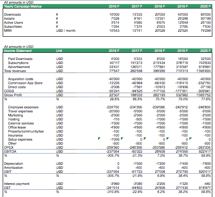Click the 'Active Users' row label

(x=13, y=22)
